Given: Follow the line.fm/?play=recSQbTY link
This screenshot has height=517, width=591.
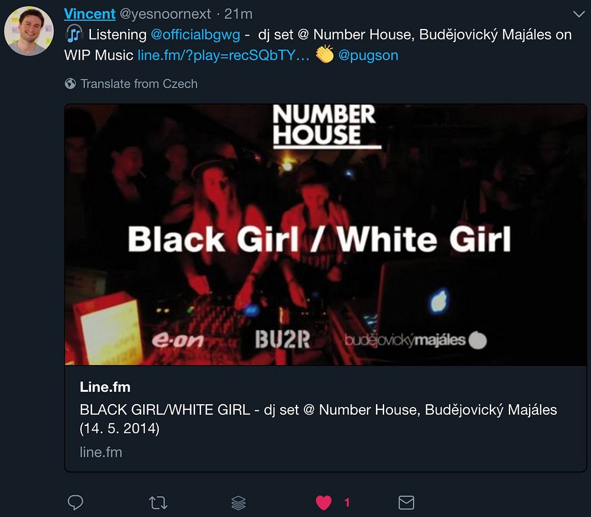Looking at the screenshot, I should [223, 56].
